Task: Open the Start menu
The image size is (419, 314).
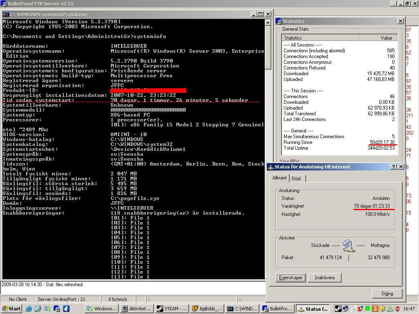Action: pos(11,309)
